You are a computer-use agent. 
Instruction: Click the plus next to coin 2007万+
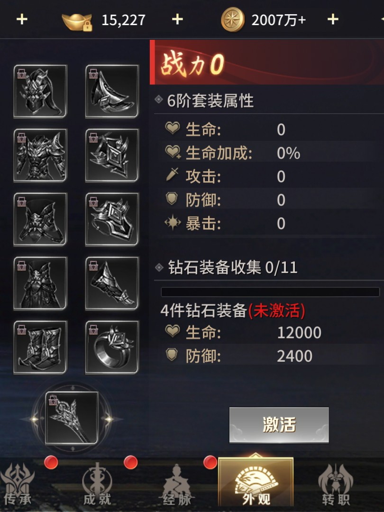333,19
